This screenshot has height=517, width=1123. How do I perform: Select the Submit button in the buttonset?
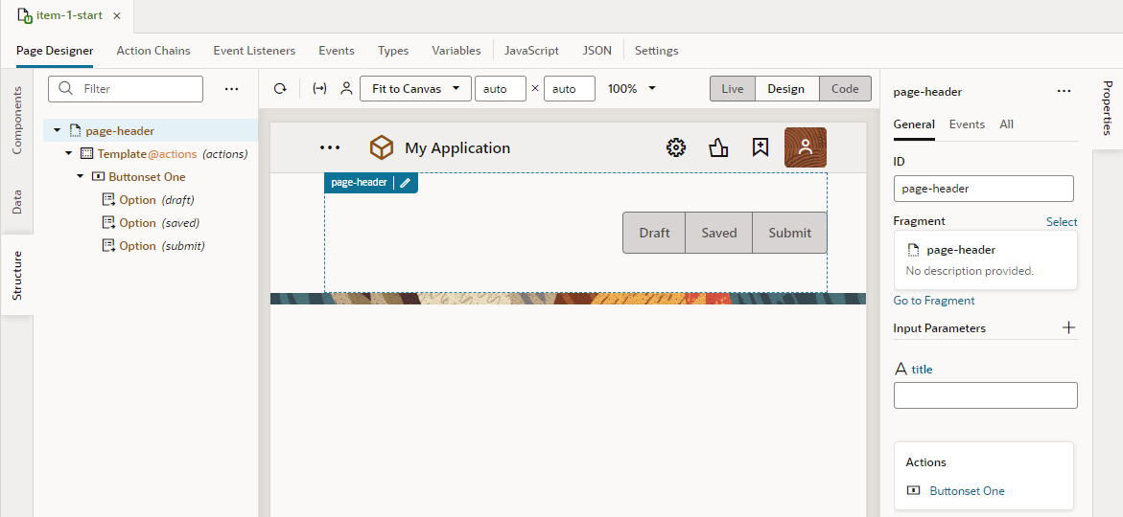(790, 233)
